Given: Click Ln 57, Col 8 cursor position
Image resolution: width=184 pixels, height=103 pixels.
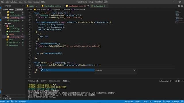Looking at the screenshot, I should click(x=129, y=102).
